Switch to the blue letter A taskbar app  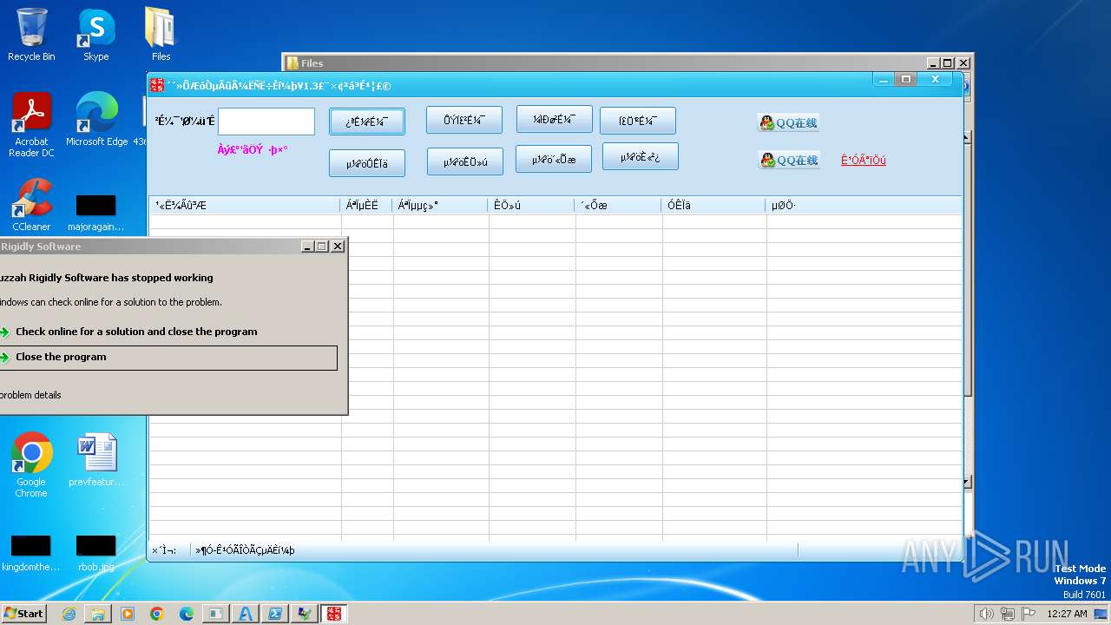tap(246, 614)
